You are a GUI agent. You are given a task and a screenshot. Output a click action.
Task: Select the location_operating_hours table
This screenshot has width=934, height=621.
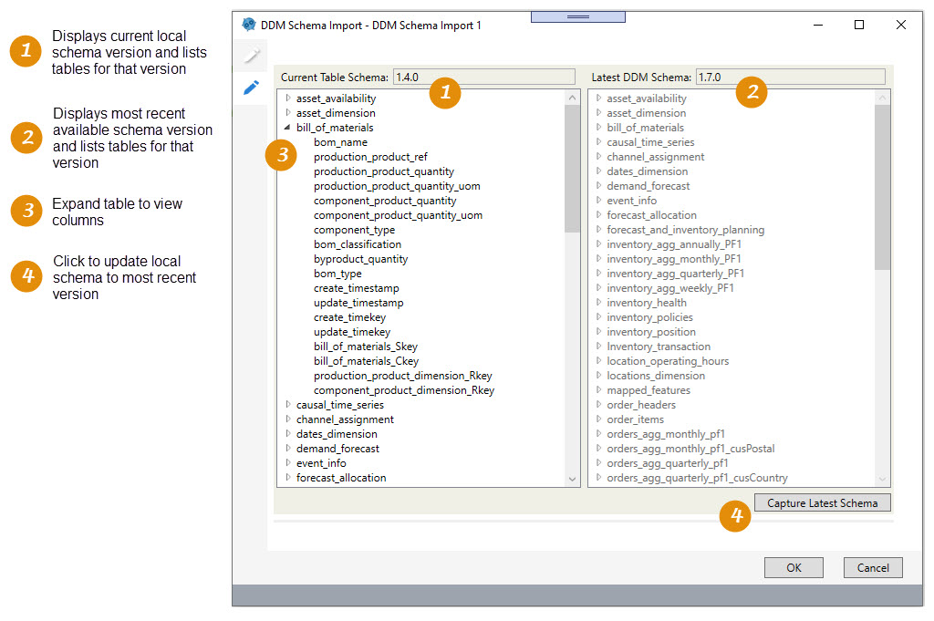[668, 361]
